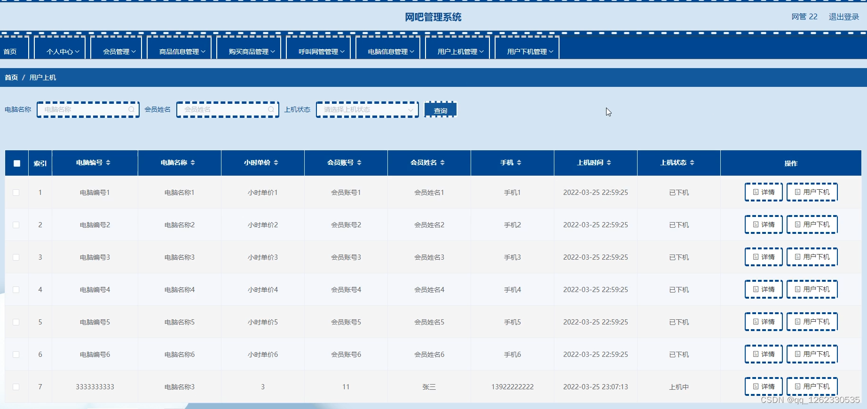
Task: Click the 会员账号1 cell
Action: [346, 193]
